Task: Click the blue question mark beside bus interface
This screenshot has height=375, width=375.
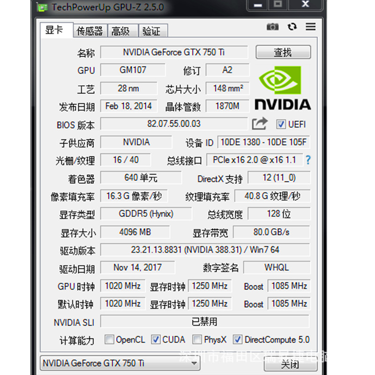Action: (x=308, y=160)
